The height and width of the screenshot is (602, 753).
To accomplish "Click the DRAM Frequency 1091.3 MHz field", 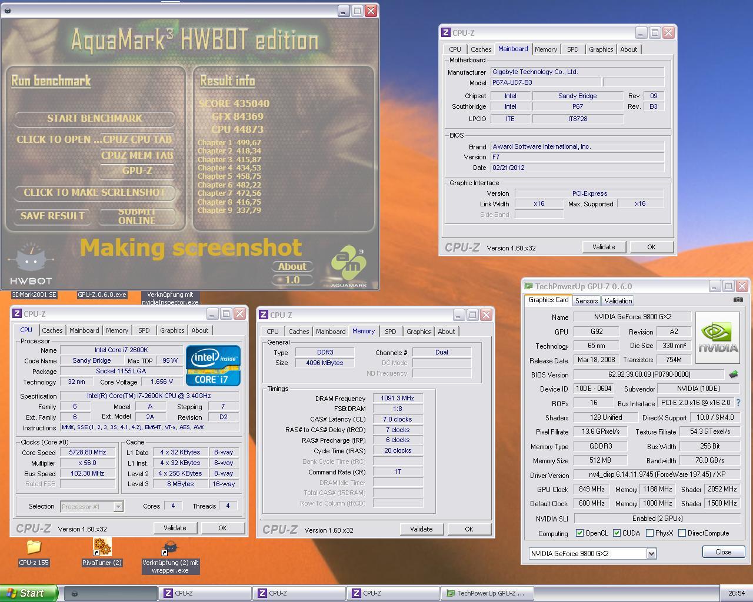I will pos(398,398).
